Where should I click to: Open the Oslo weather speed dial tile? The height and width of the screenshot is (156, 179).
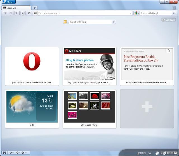[32, 109]
